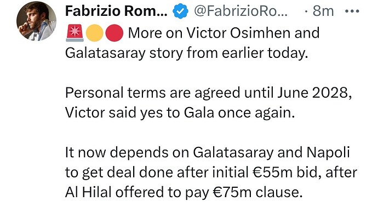The width and height of the screenshot is (378, 208).
Task: Open the three-dot more options menu
Action: pos(352,11)
